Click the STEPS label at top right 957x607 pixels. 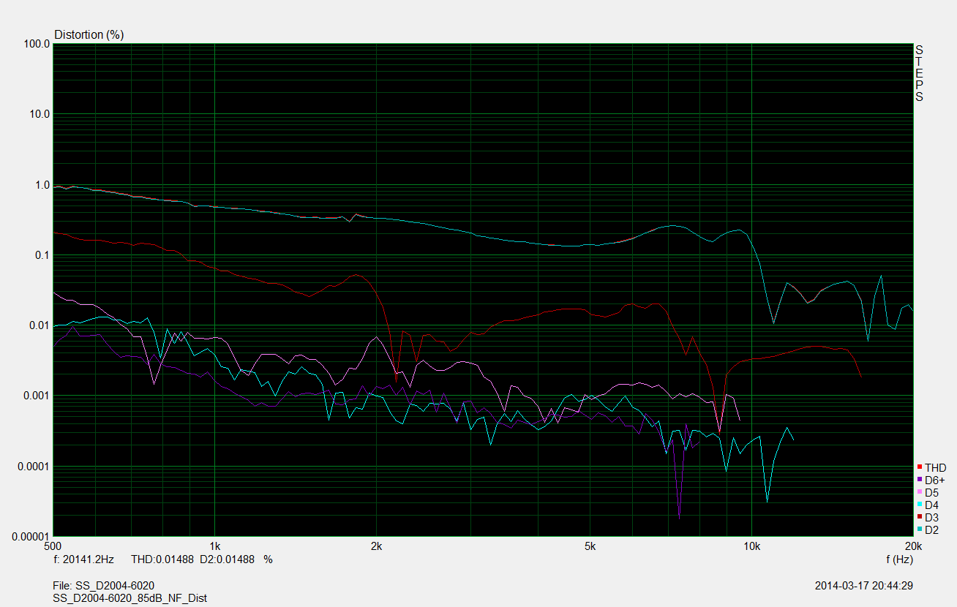pyautogui.click(x=919, y=73)
